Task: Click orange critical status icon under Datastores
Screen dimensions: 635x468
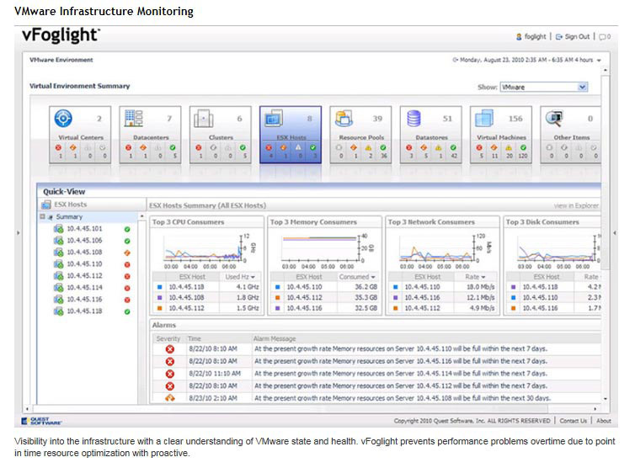Action: [424, 148]
